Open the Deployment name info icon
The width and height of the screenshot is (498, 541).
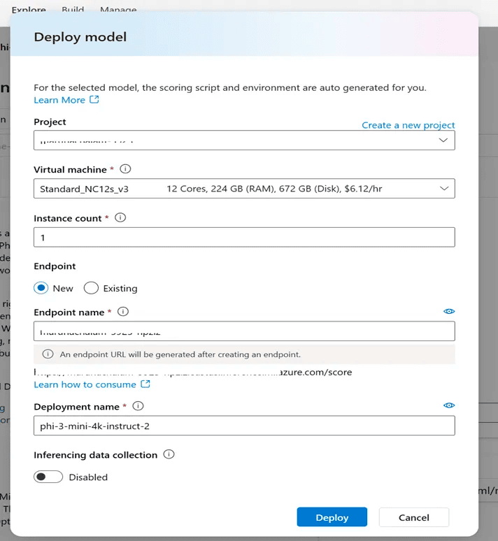138,406
